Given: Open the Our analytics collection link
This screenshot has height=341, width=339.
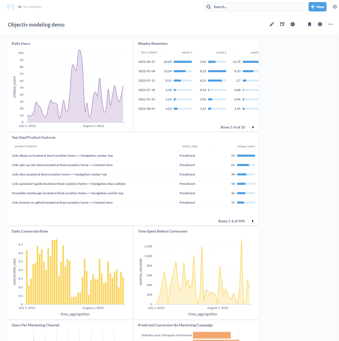Looking at the screenshot, I should point(30,7).
